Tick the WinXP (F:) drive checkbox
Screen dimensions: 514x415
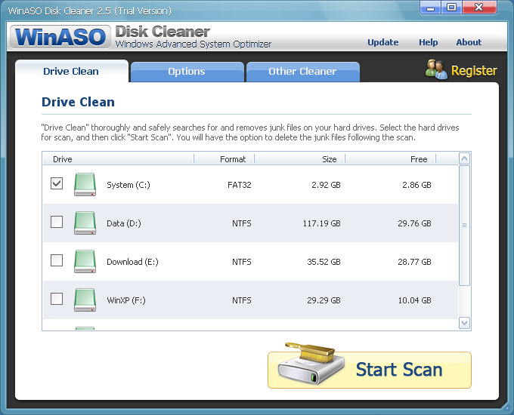57,299
